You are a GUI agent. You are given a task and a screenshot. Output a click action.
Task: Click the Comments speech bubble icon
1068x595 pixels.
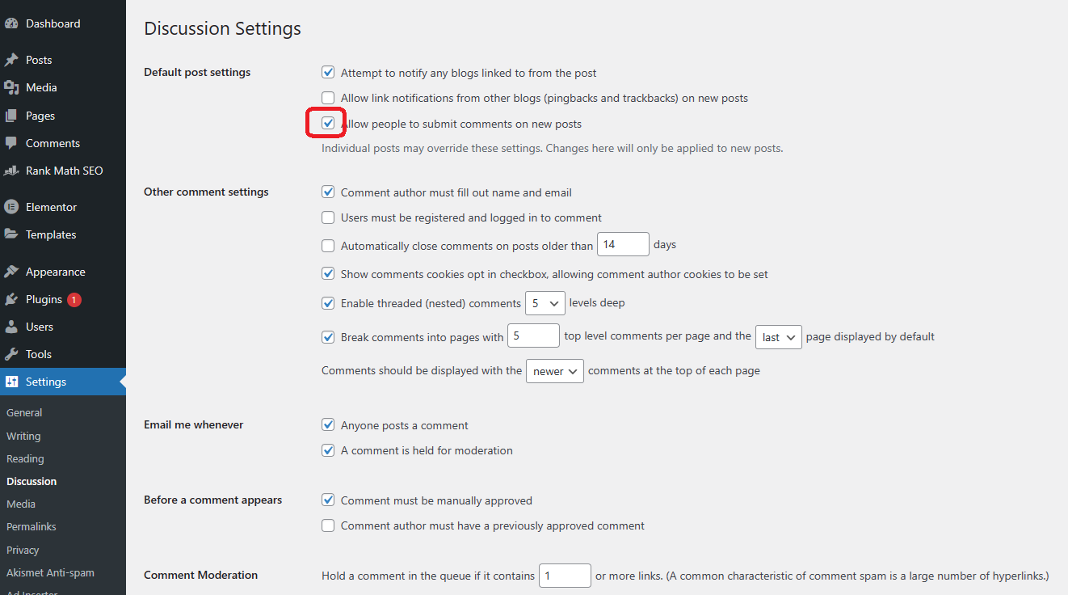click(x=11, y=143)
